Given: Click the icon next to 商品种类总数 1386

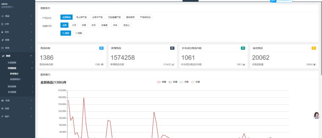Looking at the screenshot, I should 102,65.
